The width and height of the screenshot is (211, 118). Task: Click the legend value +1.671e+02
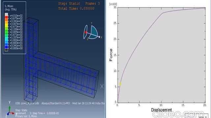16,35
